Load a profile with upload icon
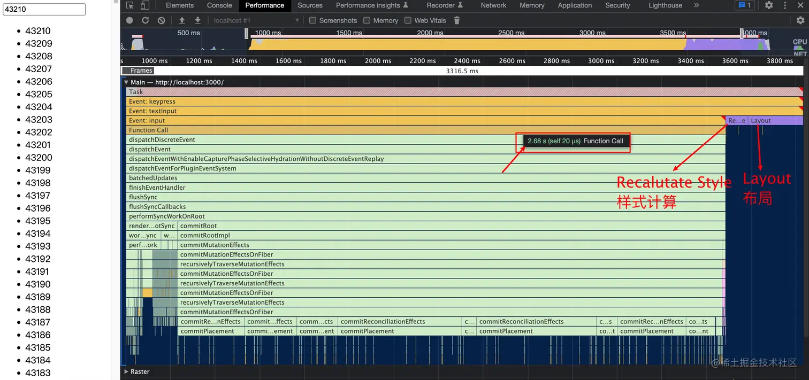Screen dimensions: 809x380 [182, 20]
